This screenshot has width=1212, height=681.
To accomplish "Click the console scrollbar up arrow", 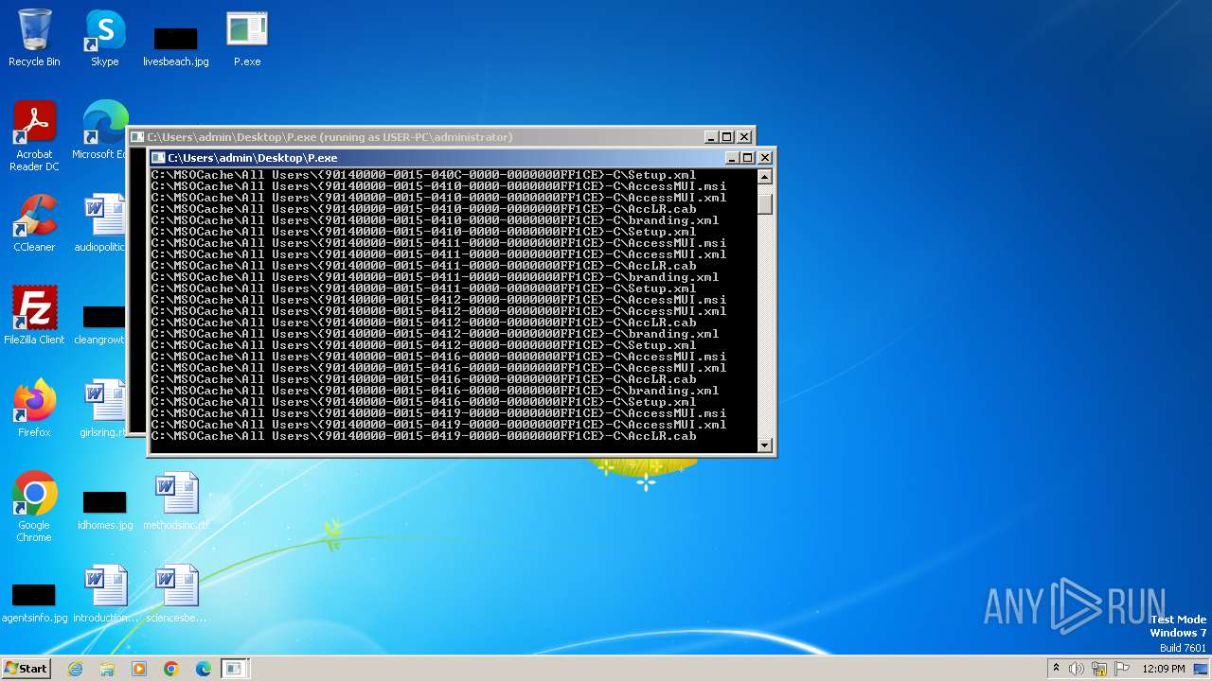I will pyautogui.click(x=765, y=176).
